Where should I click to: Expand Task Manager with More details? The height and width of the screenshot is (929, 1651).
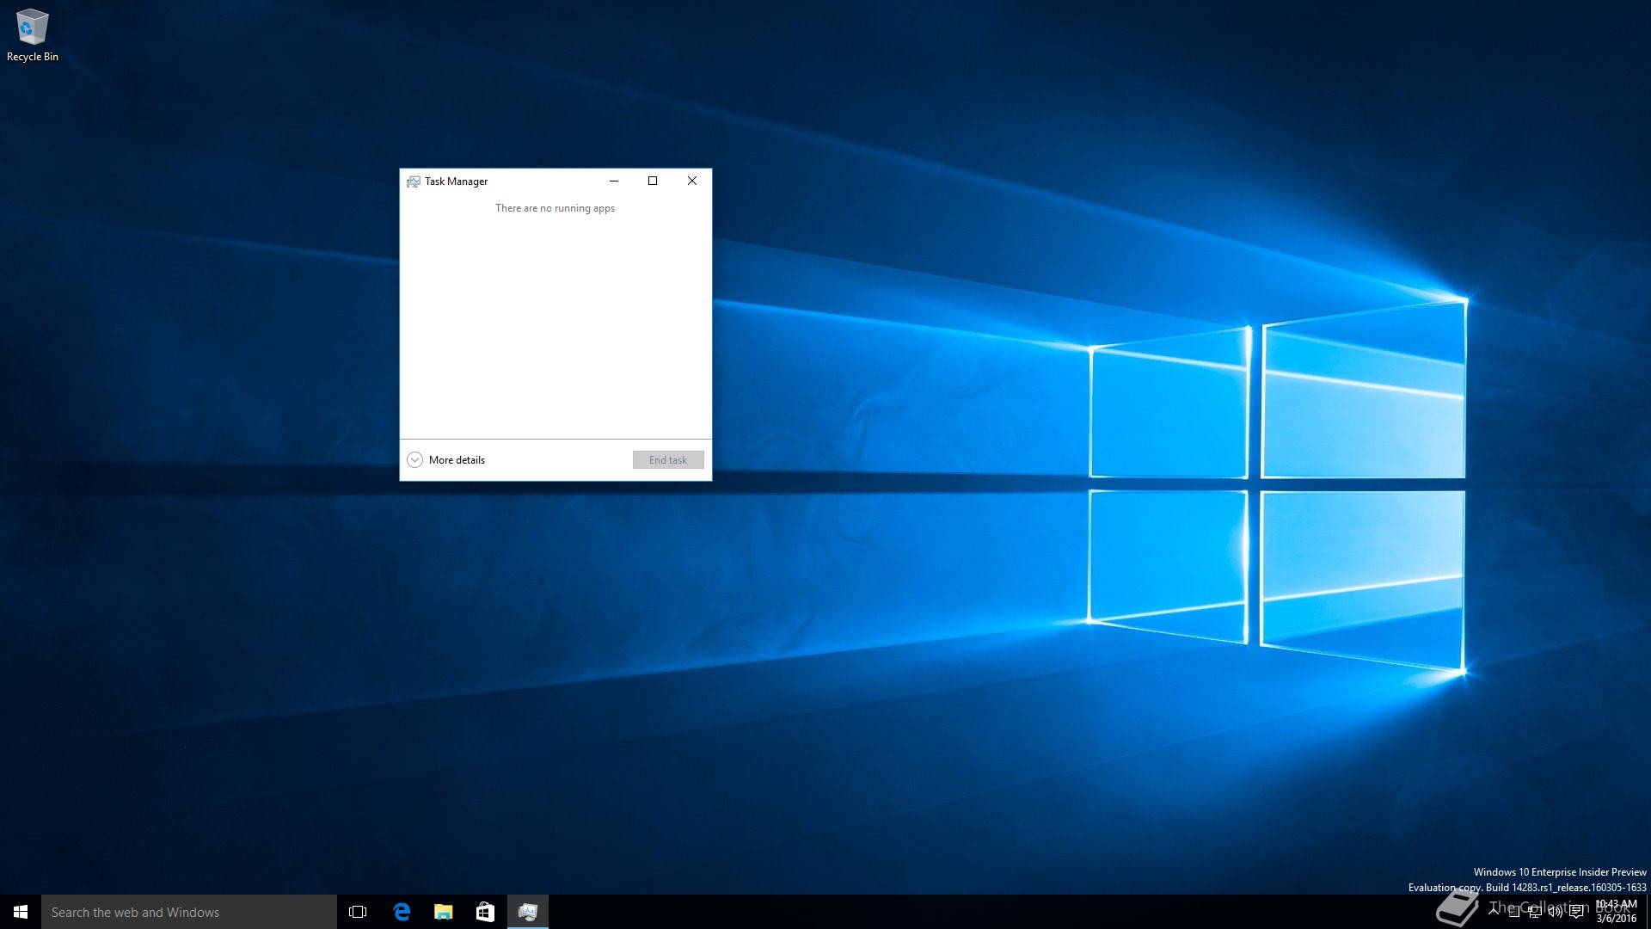click(446, 460)
